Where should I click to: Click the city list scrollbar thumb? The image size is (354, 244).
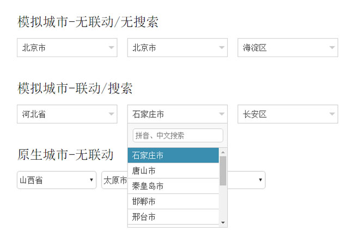[223, 171]
